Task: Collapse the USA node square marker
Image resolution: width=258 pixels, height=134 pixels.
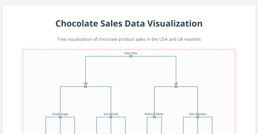Action: click(x=85, y=87)
